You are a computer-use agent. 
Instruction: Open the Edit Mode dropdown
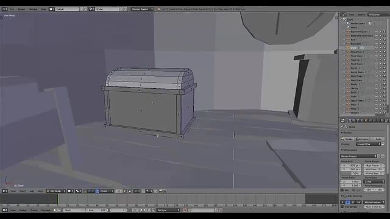[56, 191]
